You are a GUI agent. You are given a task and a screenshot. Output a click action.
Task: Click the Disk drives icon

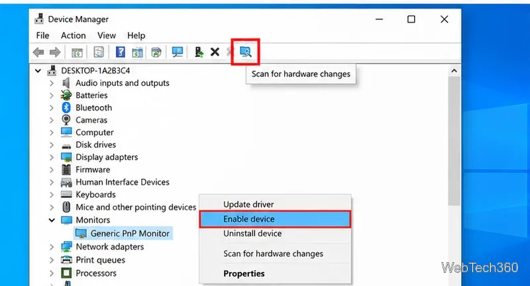(66, 146)
